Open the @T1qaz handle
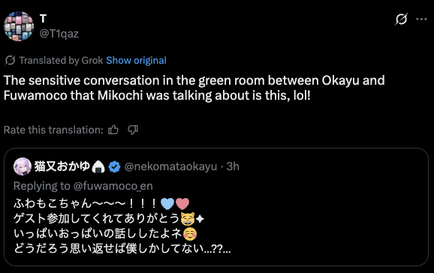 (x=59, y=34)
